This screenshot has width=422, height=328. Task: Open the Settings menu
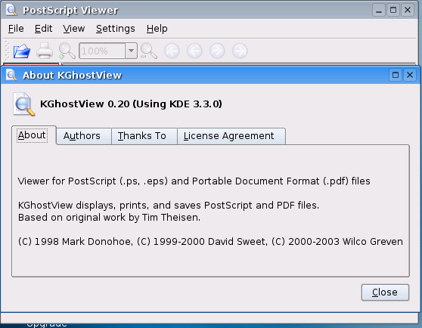click(x=116, y=29)
